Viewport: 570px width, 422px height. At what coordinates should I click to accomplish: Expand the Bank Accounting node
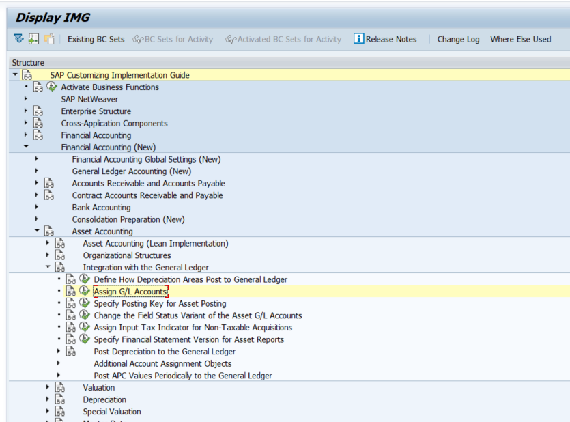pyautogui.click(x=36, y=206)
